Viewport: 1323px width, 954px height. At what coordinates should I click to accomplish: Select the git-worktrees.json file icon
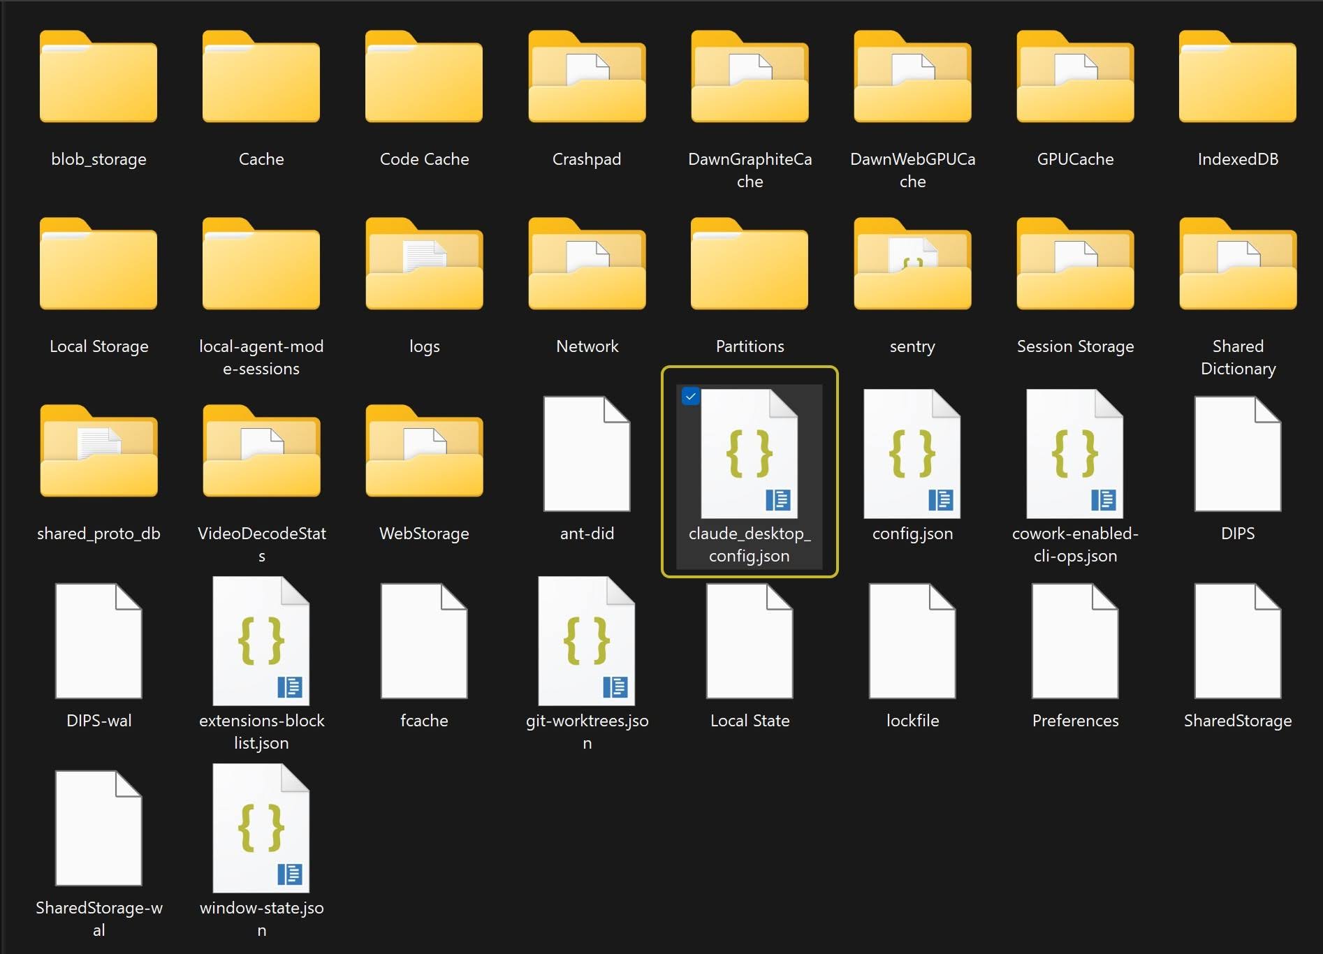pos(587,641)
